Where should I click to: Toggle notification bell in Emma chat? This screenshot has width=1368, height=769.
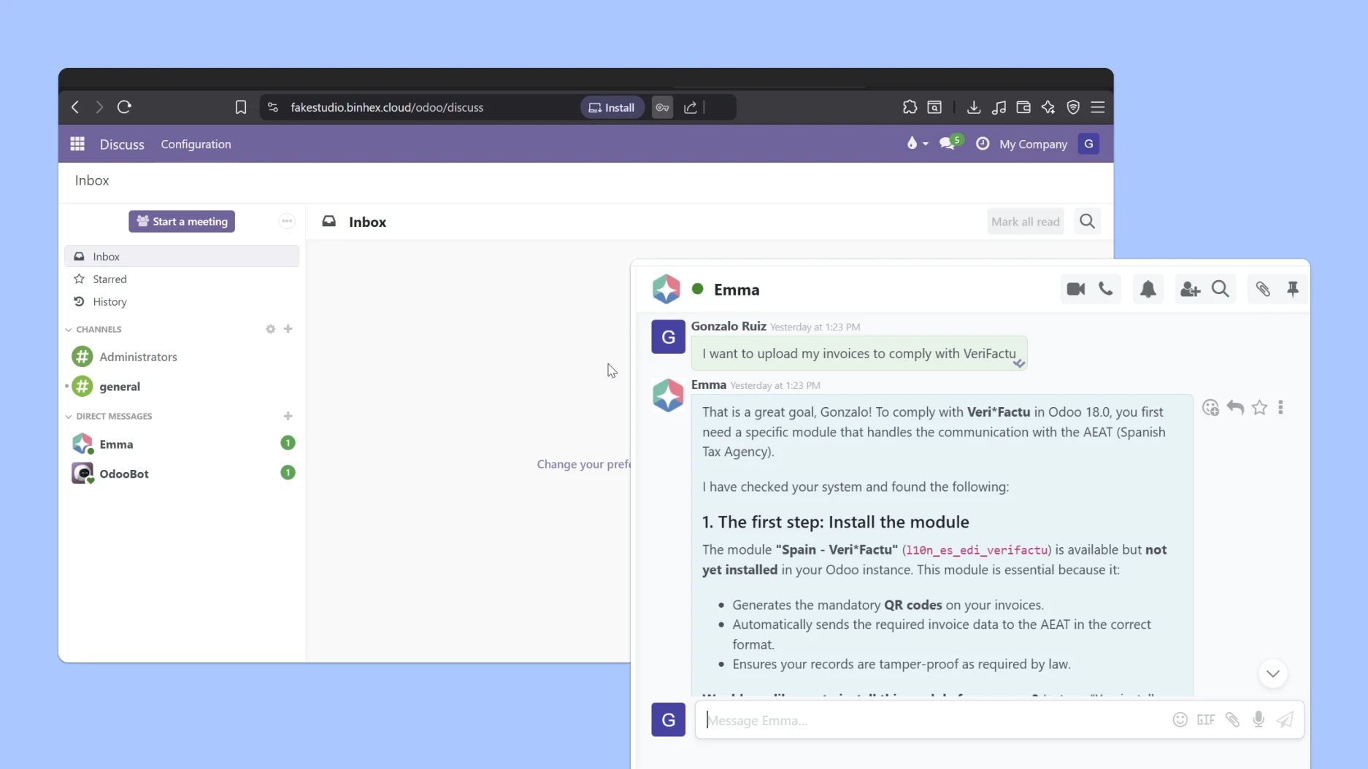(x=1148, y=289)
